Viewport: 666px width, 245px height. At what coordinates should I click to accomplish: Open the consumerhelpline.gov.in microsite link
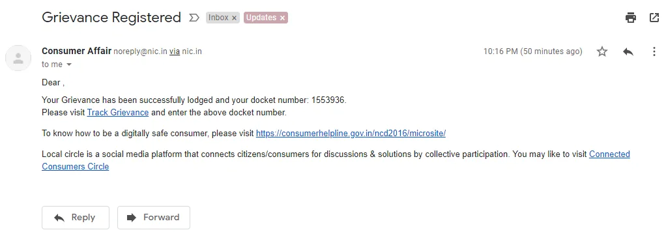point(351,134)
